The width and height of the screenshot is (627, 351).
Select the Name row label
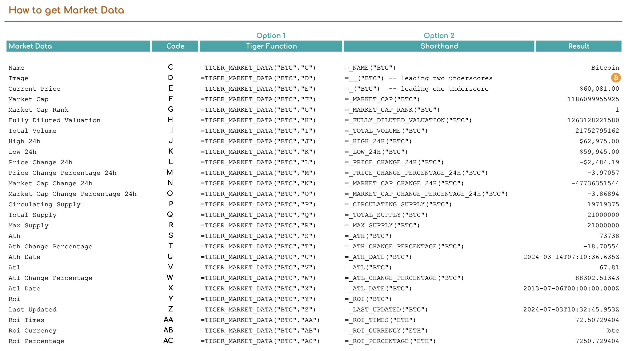click(x=17, y=68)
